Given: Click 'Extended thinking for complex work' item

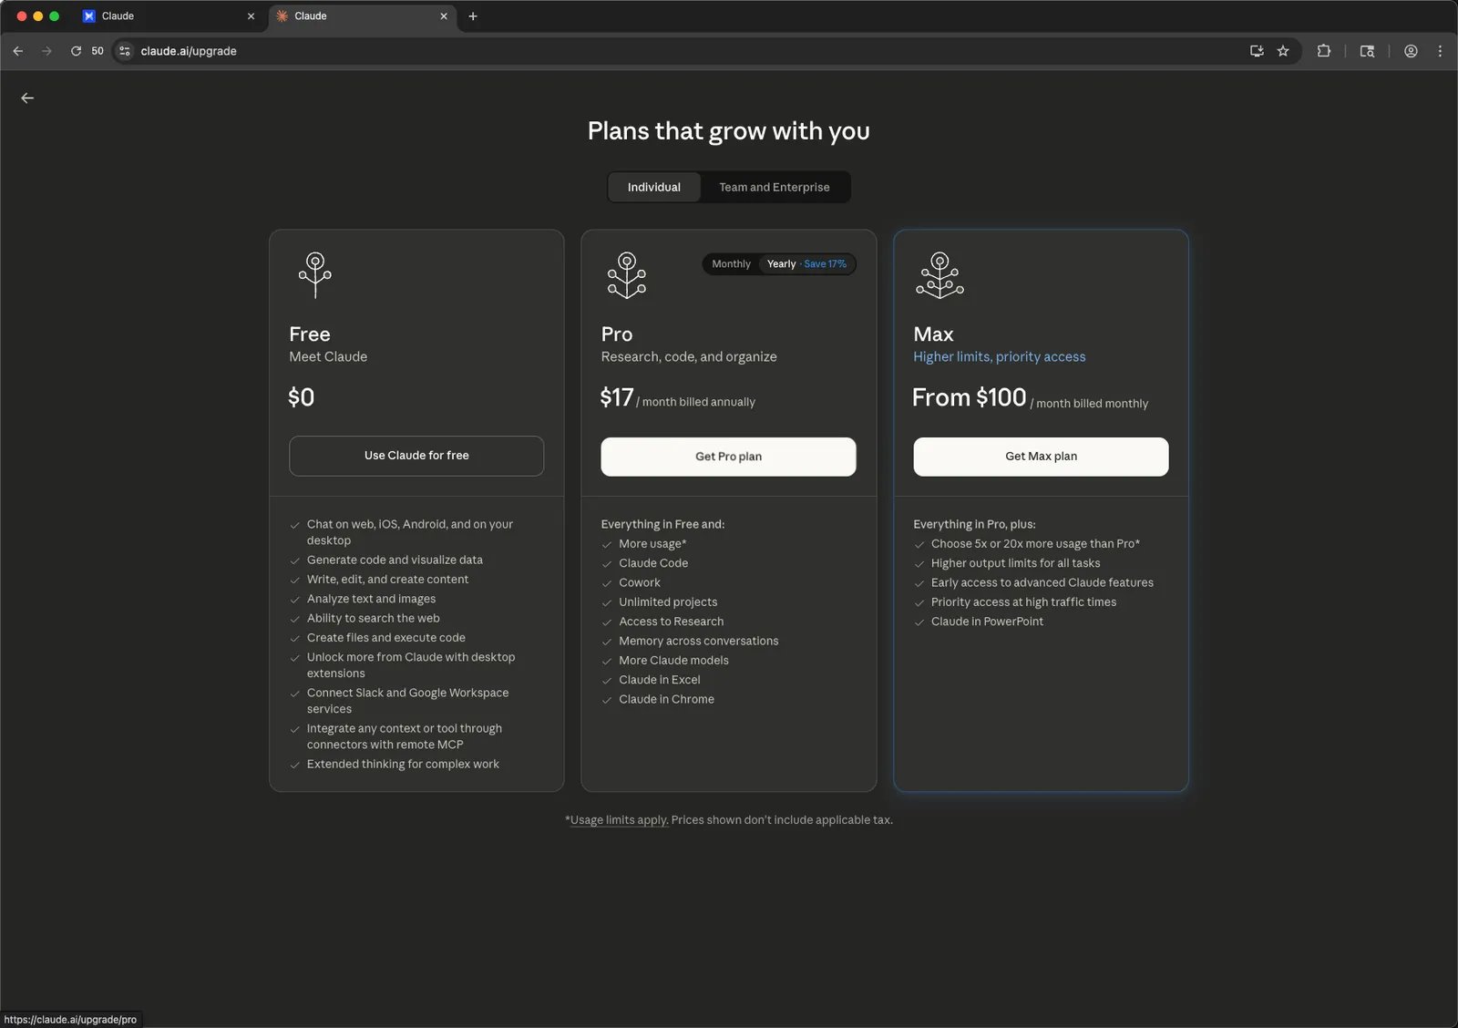Looking at the screenshot, I should pyautogui.click(x=403, y=765).
